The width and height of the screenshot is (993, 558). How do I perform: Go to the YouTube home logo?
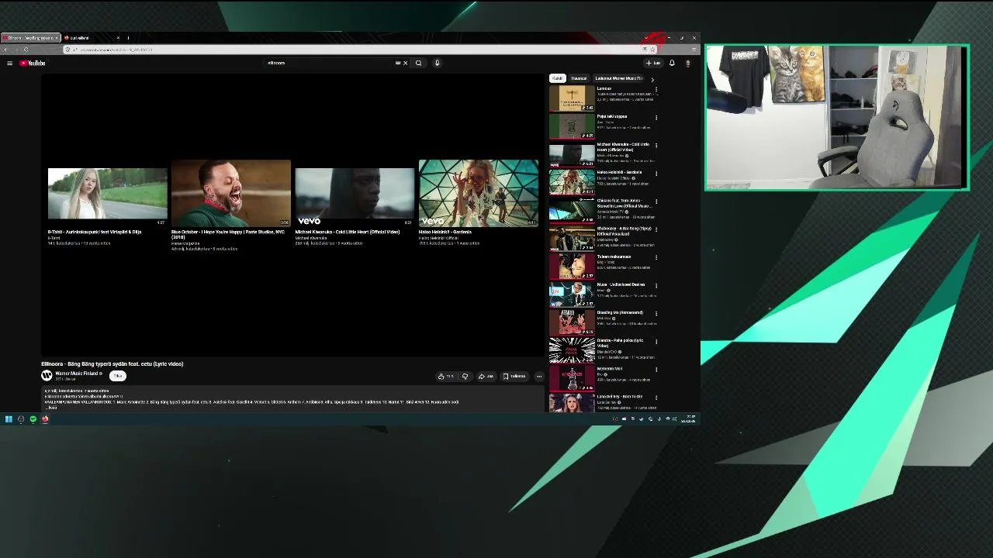(x=33, y=63)
